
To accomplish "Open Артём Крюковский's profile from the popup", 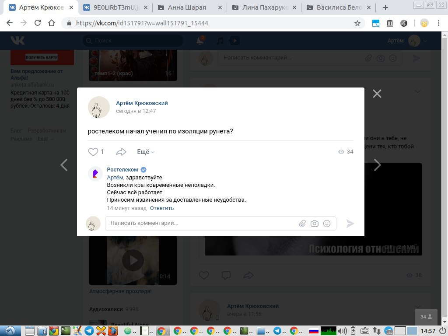I will click(x=142, y=103).
